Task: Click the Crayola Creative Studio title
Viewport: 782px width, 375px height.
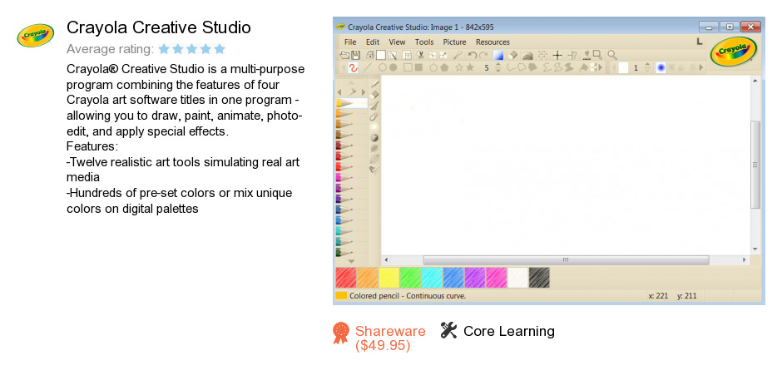Action: point(159,27)
